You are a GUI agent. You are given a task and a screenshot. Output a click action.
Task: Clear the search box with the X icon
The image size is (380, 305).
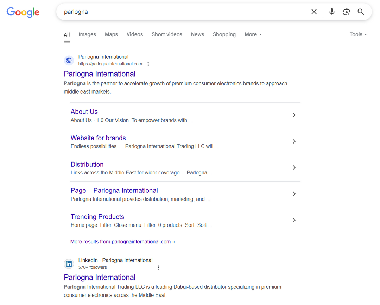click(x=314, y=12)
